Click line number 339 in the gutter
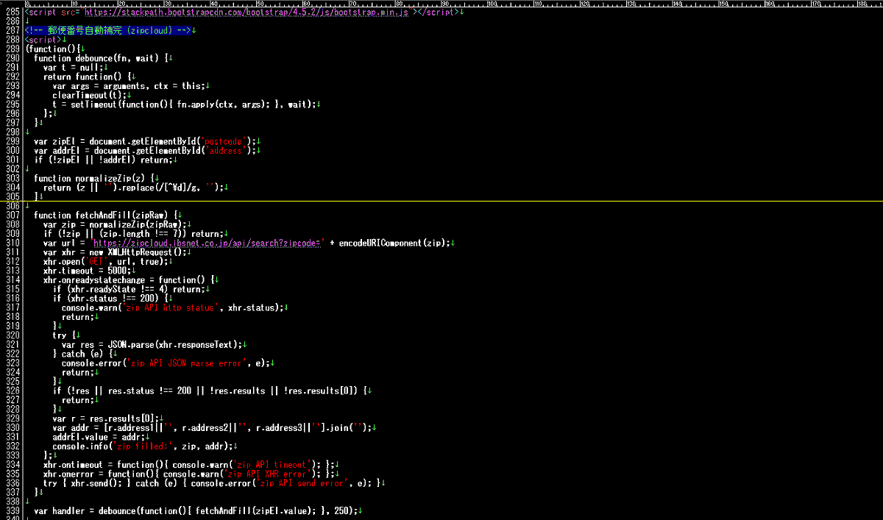Viewport: 883px width, 520px height. (x=11, y=510)
